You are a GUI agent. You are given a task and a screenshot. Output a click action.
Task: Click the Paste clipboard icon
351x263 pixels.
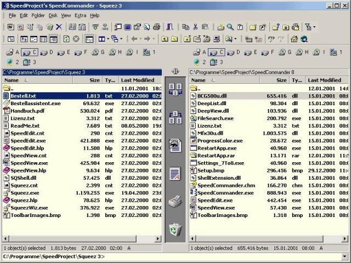[205, 27]
